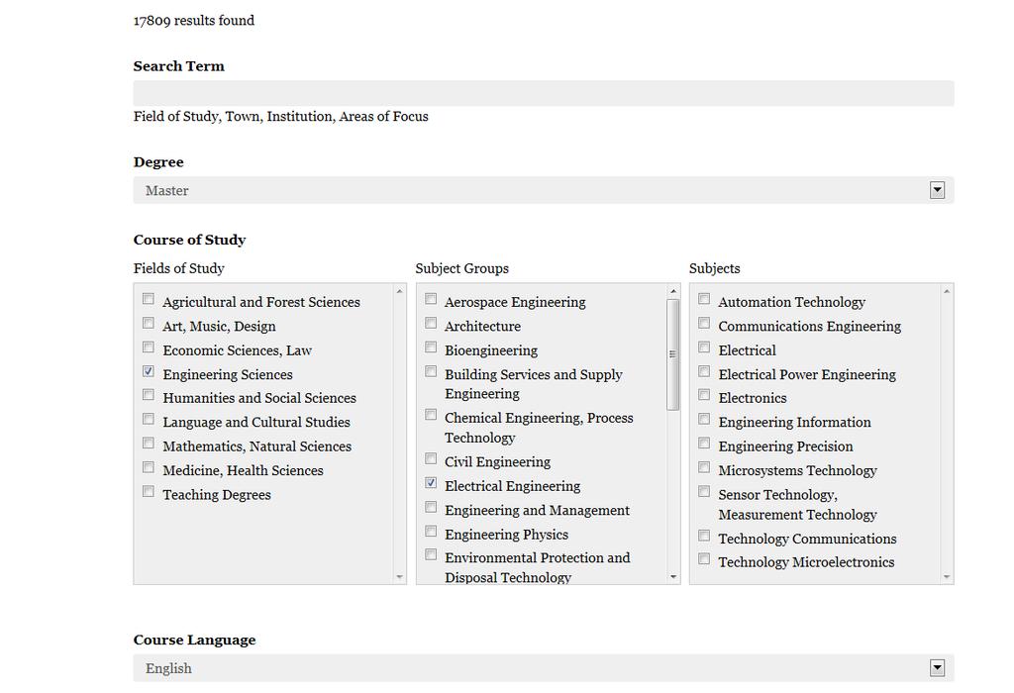Check Sensor Technology, Measurement Technology checkbox
The height and width of the screenshot is (693, 1014).
tap(704, 491)
